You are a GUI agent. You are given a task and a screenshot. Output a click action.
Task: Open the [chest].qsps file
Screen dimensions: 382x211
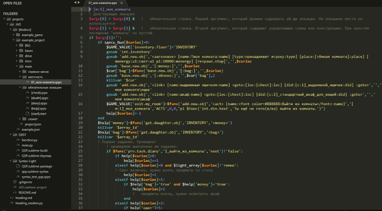tap(39, 93)
